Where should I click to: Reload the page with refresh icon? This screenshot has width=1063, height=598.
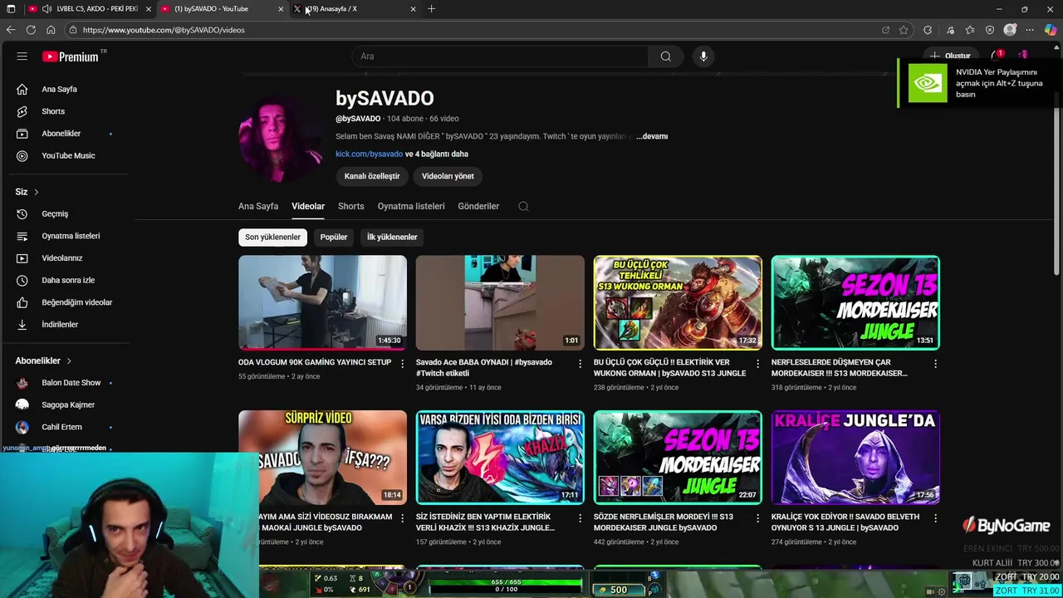(31, 30)
